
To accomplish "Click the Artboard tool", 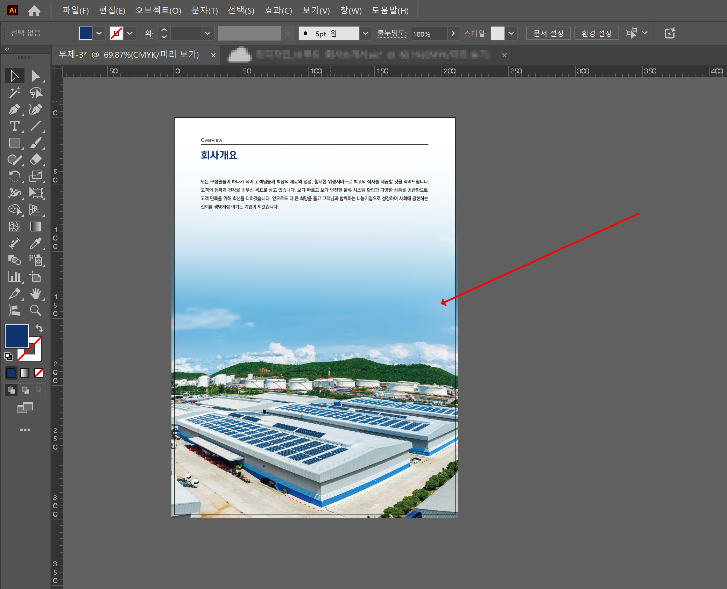I will click(x=35, y=277).
